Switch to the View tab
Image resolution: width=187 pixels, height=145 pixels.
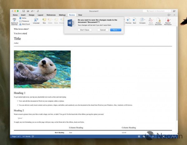coord(80,15)
